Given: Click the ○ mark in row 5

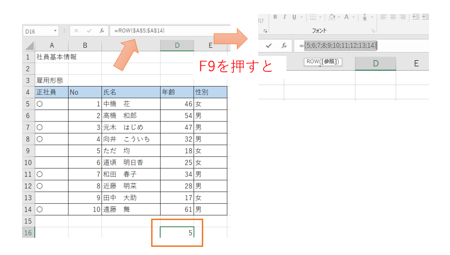Looking at the screenshot, I should (x=40, y=104).
